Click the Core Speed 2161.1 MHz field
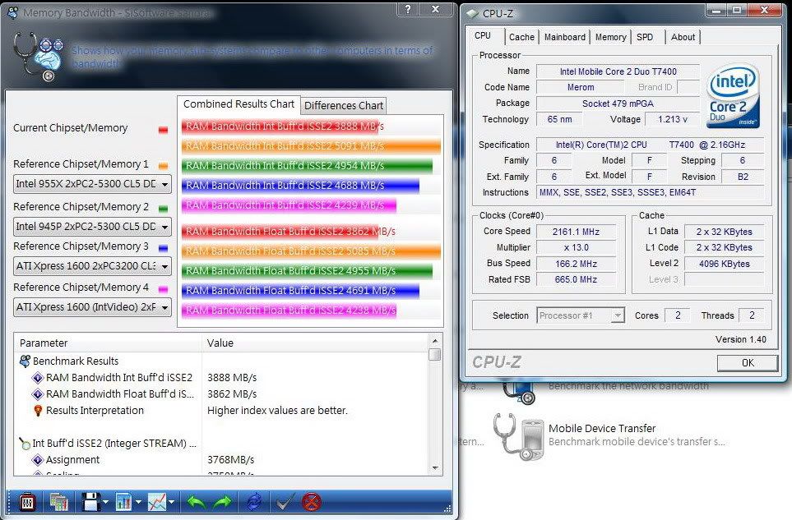 point(576,232)
